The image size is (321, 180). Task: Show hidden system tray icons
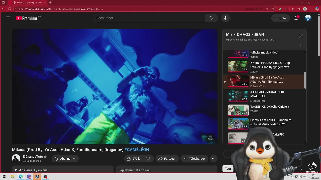pyautogui.click(x=288, y=177)
